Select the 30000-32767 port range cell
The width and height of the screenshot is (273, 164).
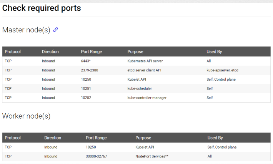(x=96, y=156)
